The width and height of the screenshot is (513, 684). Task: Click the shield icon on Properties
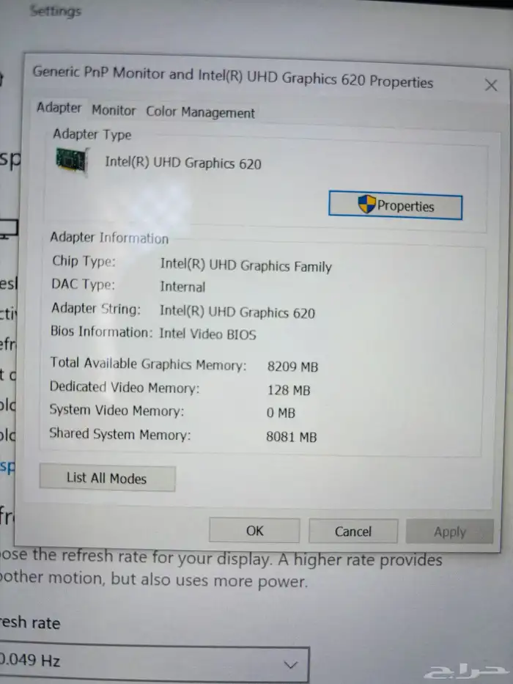(366, 204)
